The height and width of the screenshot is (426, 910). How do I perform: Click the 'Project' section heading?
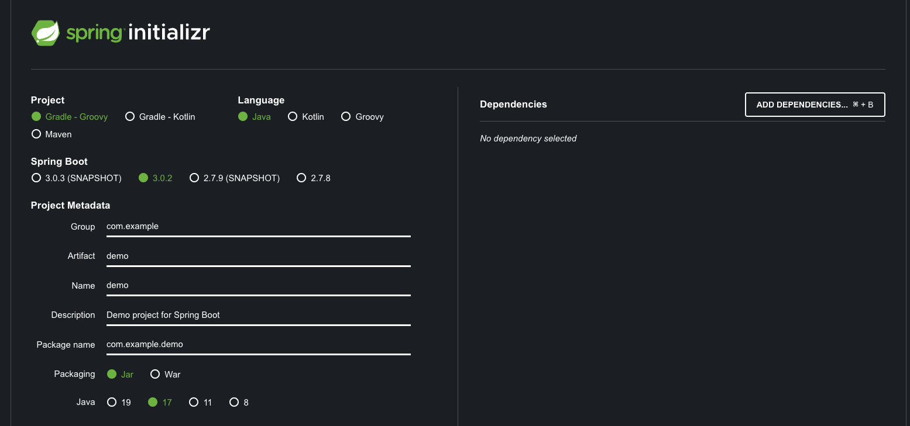(47, 100)
